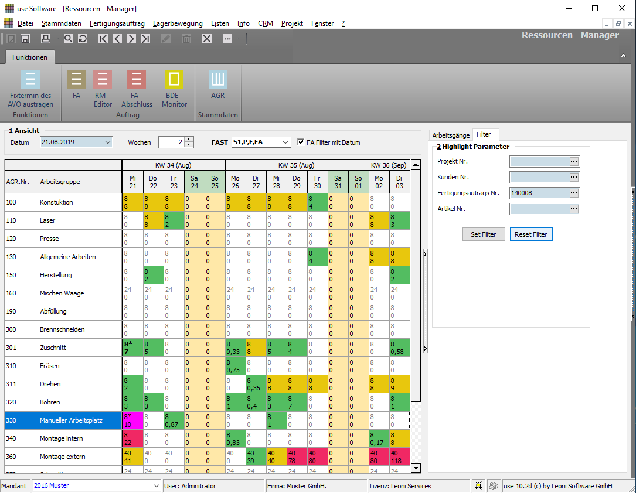
Task: Go to the next record
Action: [131, 39]
